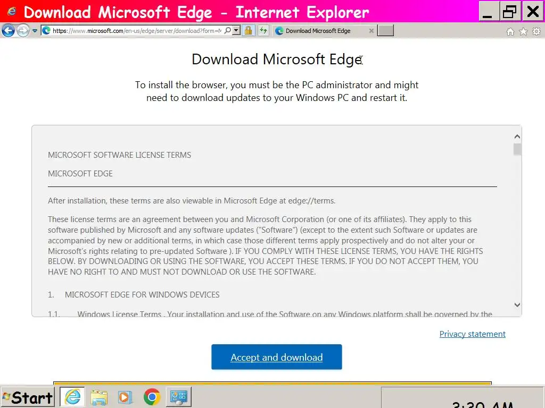Close the Download Microsoft Edge tab
Viewport: 545px width, 408px height.
pos(371,31)
